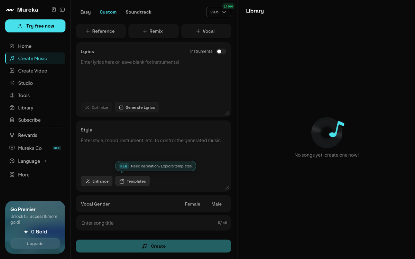Click More grid icon

pyautogui.click(x=12, y=175)
